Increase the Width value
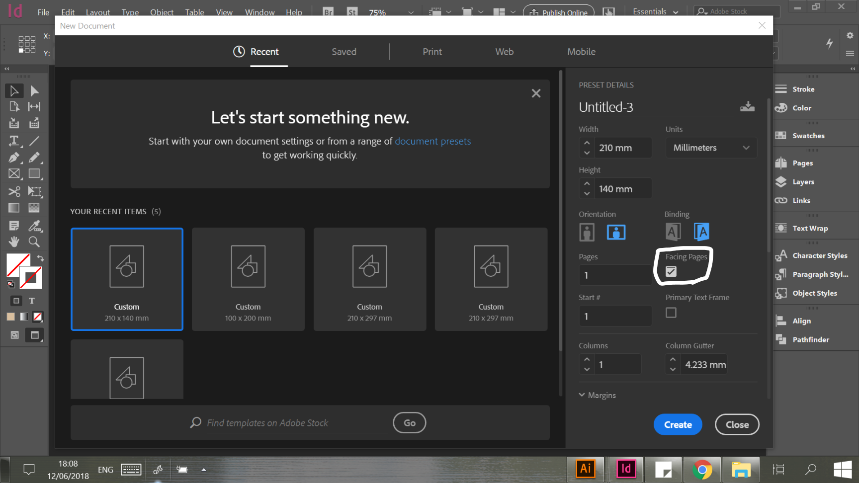 pyautogui.click(x=587, y=143)
